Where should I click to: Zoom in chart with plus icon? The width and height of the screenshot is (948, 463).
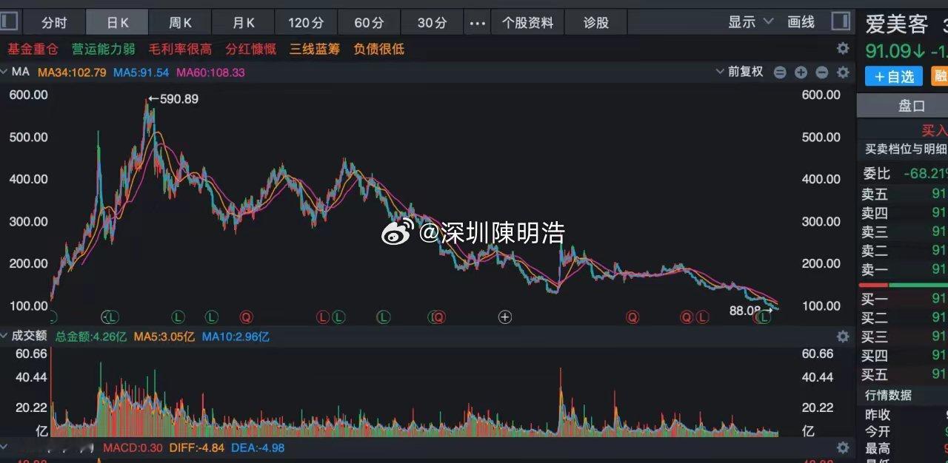801,72
